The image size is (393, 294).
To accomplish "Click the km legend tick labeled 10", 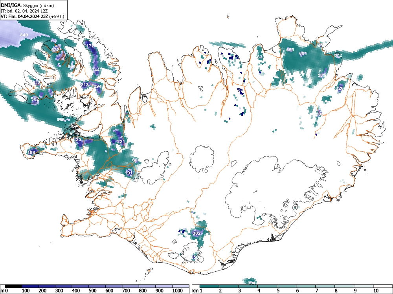I will [375, 291].
